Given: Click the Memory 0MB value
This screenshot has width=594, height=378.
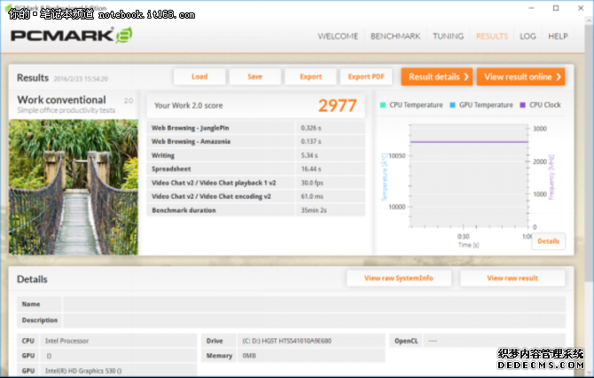Looking at the screenshot, I should click(249, 356).
